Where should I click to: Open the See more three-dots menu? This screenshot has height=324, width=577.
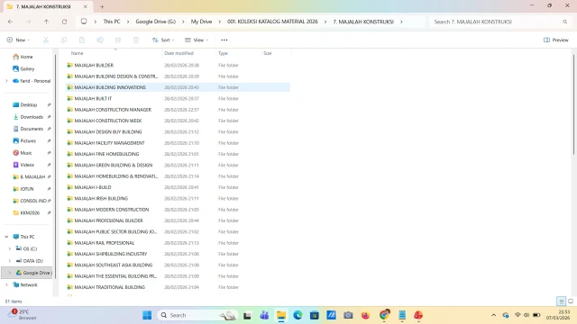pos(224,40)
